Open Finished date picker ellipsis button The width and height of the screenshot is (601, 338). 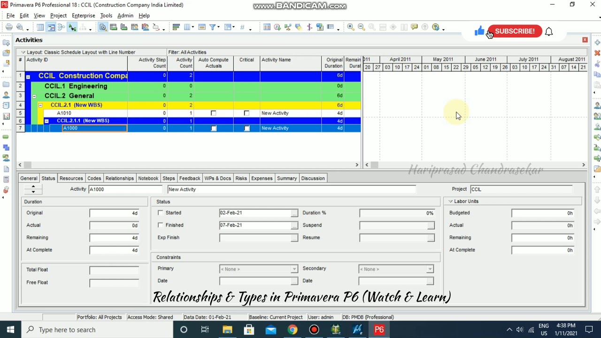coord(294,225)
